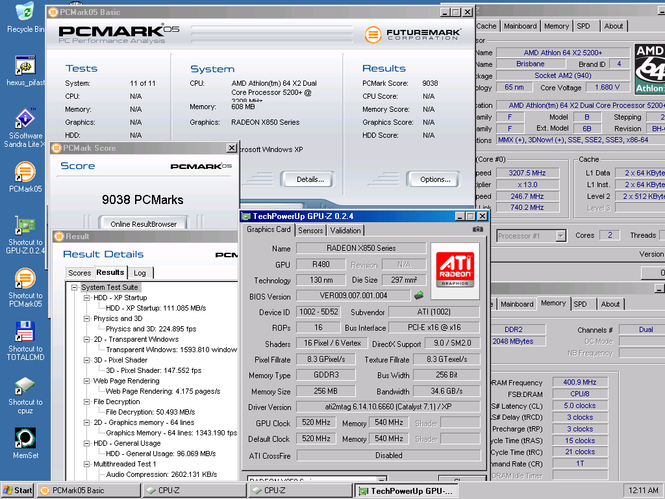
Task: Launch the PCMark05 desktop icon
Action: (25, 172)
